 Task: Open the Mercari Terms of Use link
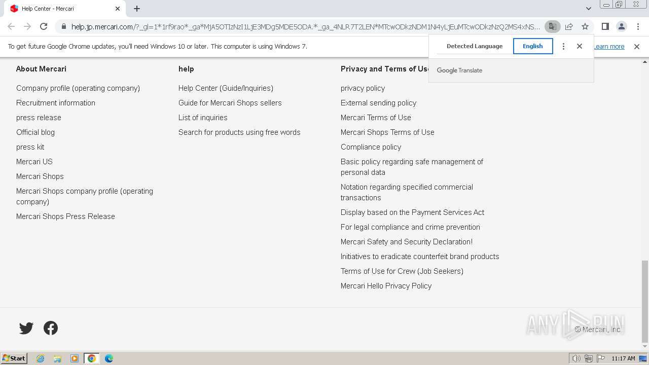click(x=376, y=118)
